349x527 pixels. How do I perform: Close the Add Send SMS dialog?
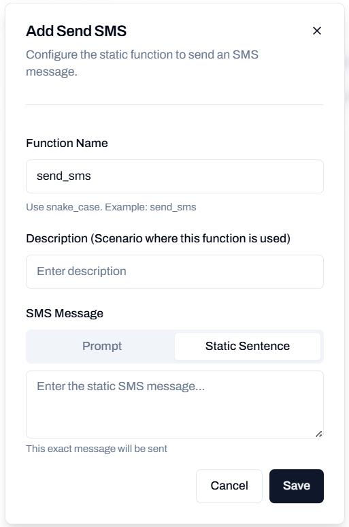pyautogui.click(x=317, y=31)
